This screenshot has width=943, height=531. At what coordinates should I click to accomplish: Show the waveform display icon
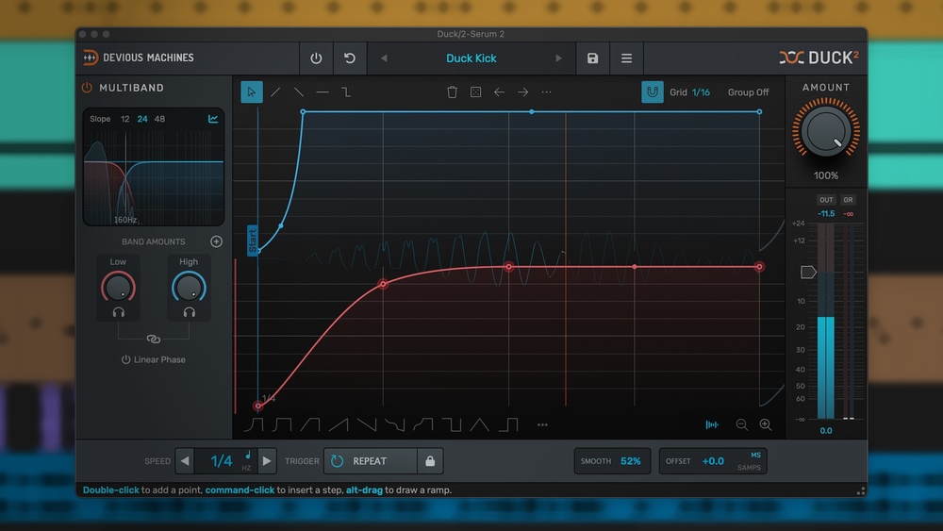coord(712,425)
